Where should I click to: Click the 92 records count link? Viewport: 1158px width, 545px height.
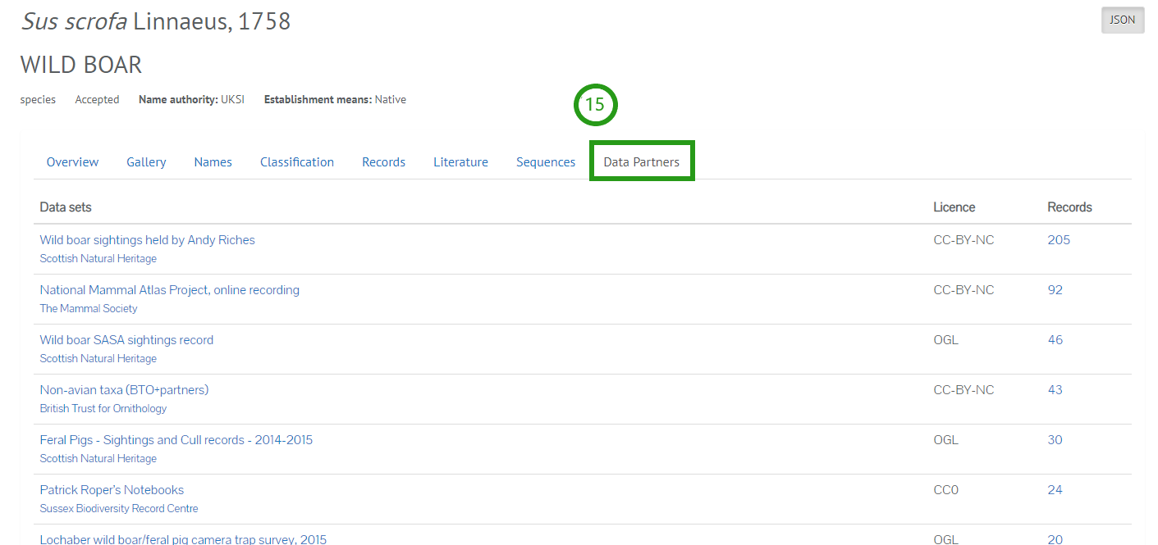1055,289
